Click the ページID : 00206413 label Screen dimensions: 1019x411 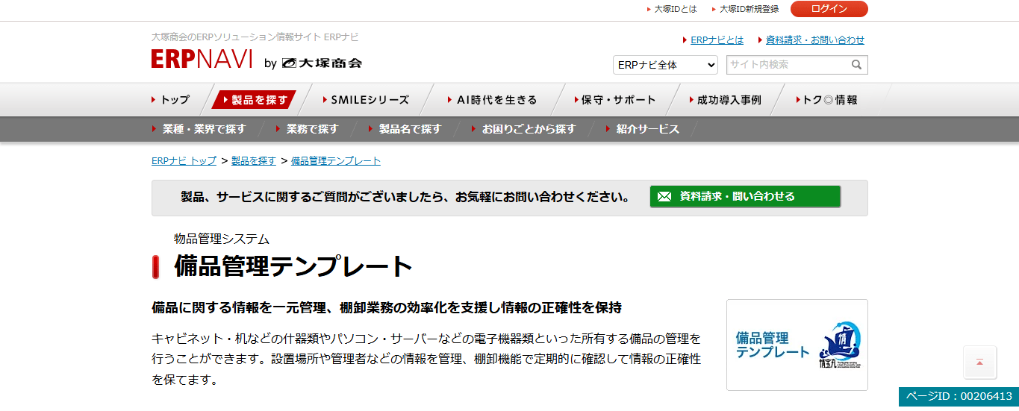(959, 397)
